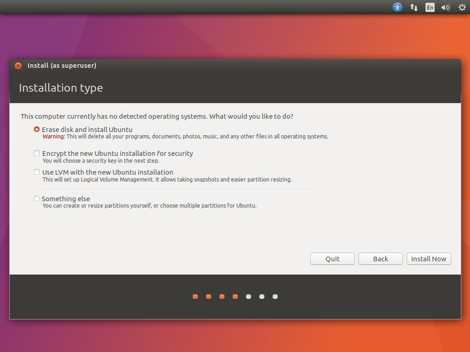Click 'This will set up Logical Volume Management' text

[x=167, y=180]
